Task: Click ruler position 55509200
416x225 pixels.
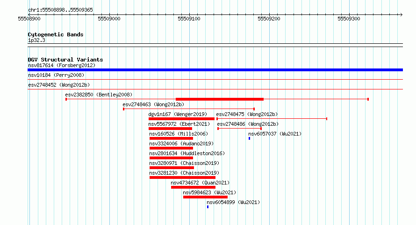Action: pos(269,19)
